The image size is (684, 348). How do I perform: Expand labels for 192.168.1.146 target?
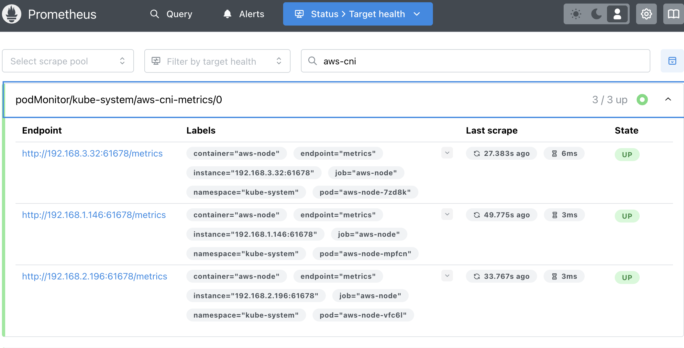tap(447, 214)
